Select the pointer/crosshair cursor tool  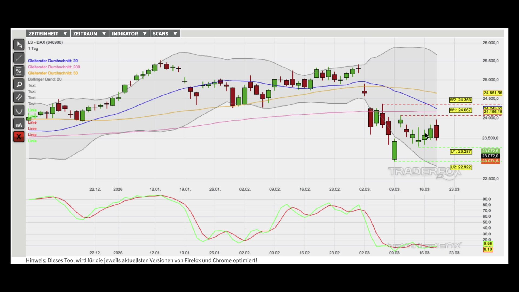(19, 45)
